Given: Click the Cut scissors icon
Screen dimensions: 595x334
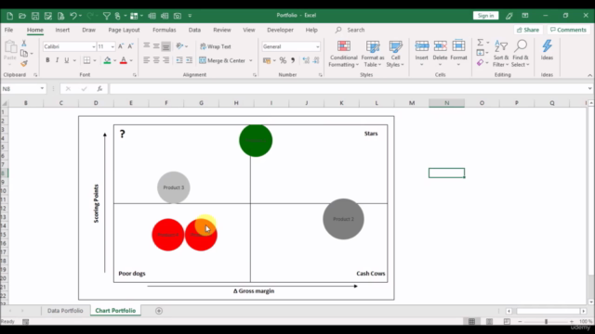Looking at the screenshot, I should point(24,44).
